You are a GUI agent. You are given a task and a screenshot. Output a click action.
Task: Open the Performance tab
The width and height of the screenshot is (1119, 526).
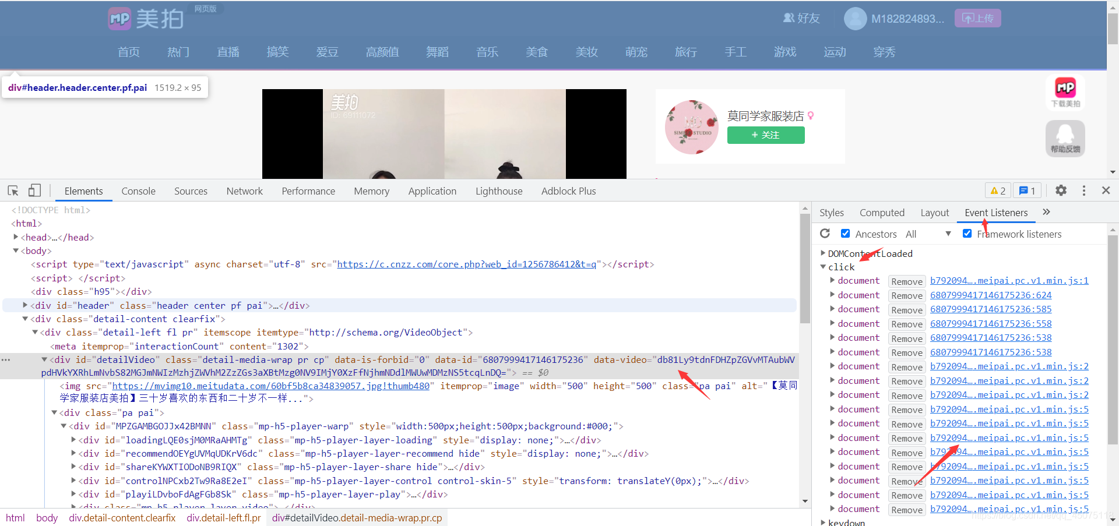(x=308, y=191)
